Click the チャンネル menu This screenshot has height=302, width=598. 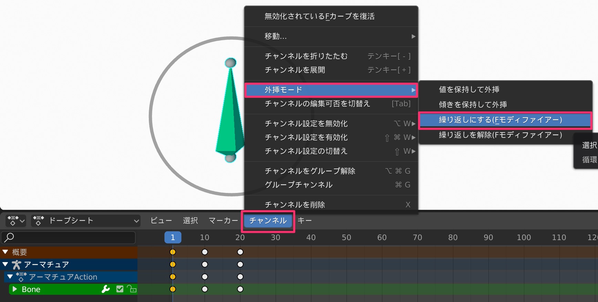point(268,220)
